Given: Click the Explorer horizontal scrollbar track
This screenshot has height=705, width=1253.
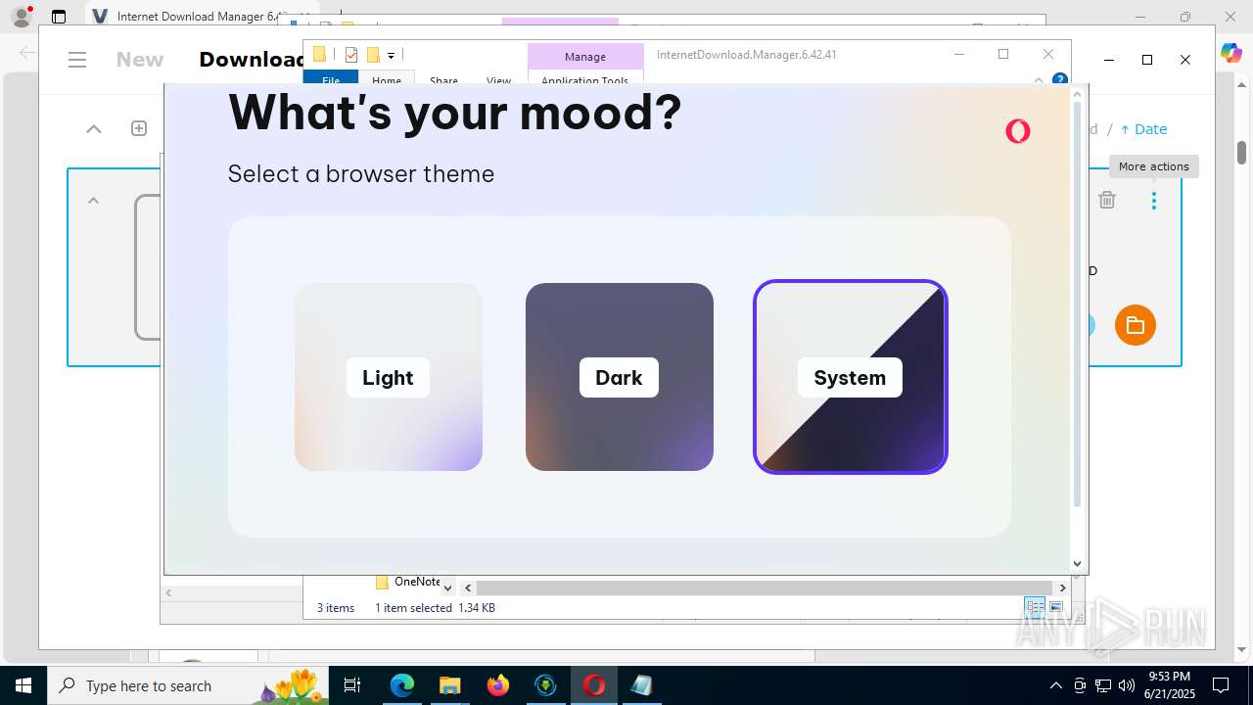Looking at the screenshot, I should click(x=765, y=587).
